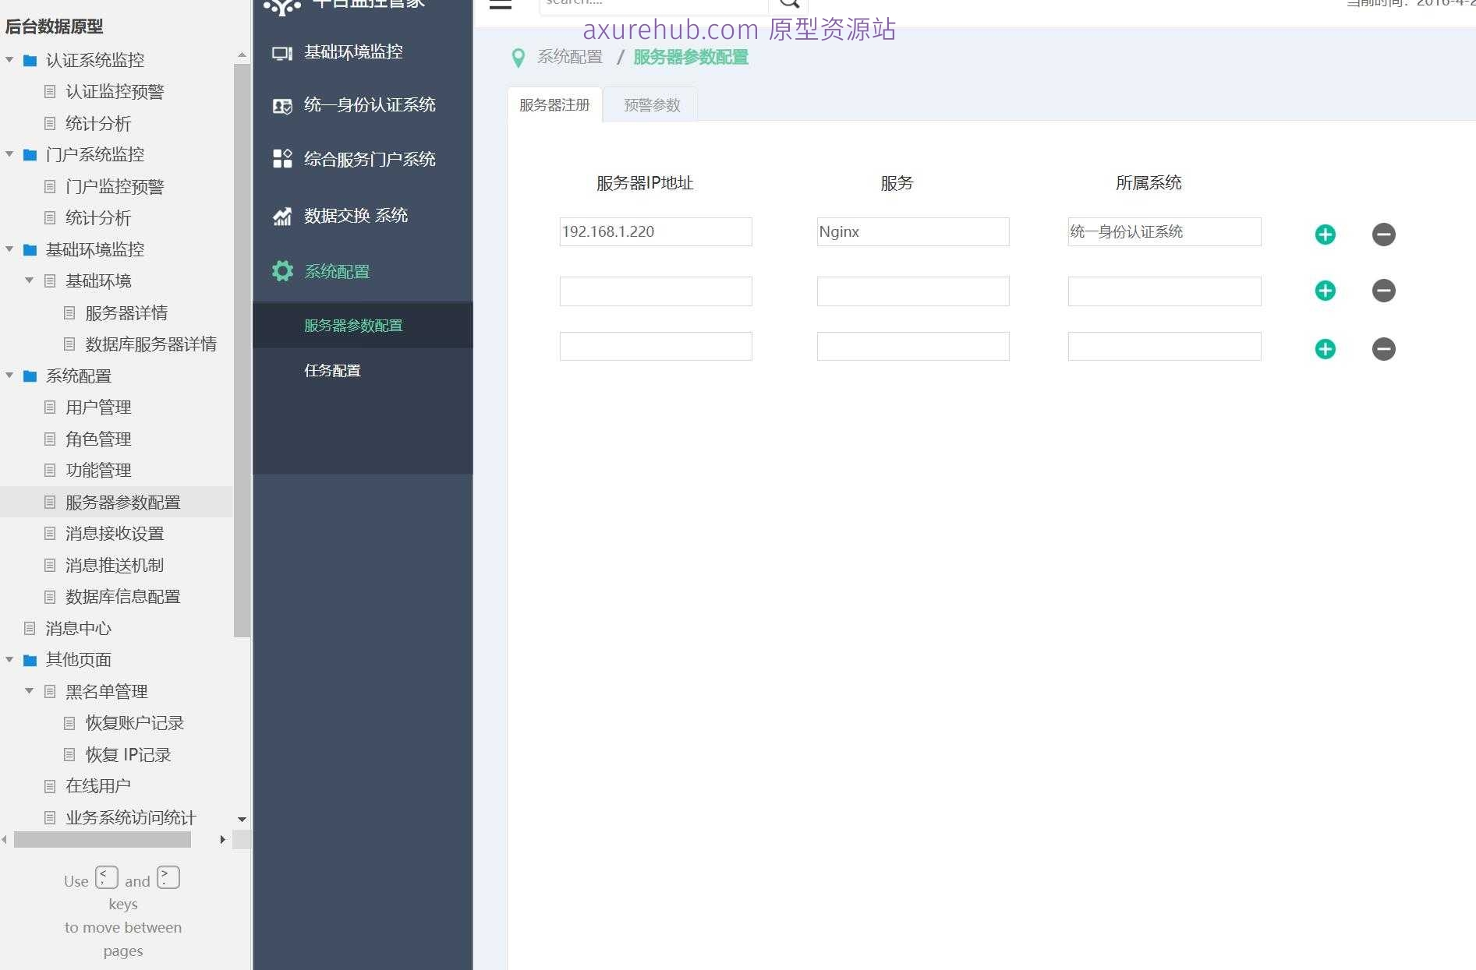Open 数据交换 系统 via the chart icon
Viewport: 1476px width, 970px height.
click(282, 216)
